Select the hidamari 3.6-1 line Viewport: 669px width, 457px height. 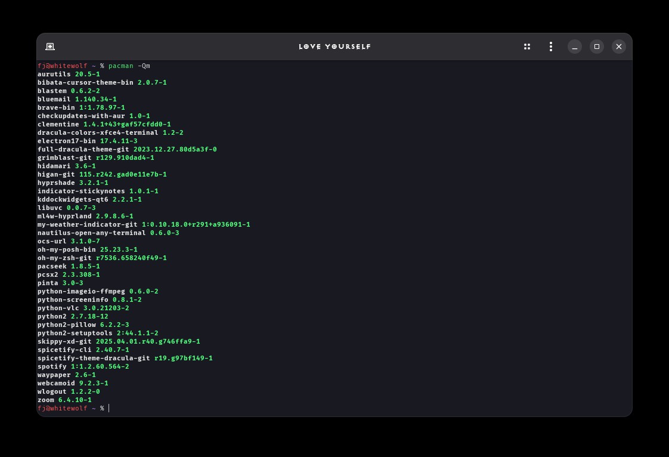pos(67,166)
